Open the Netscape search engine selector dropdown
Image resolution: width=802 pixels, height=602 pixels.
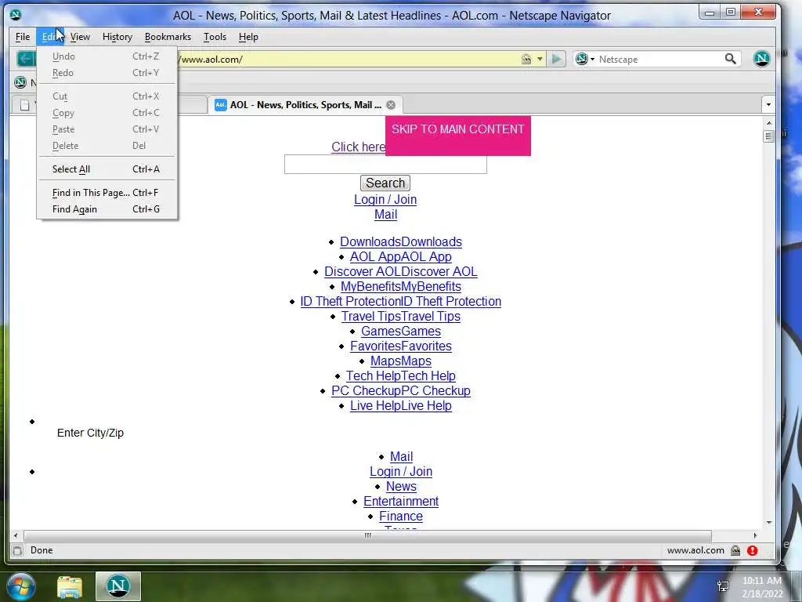(584, 59)
